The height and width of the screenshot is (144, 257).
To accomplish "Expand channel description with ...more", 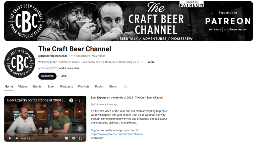I will (150, 62).
